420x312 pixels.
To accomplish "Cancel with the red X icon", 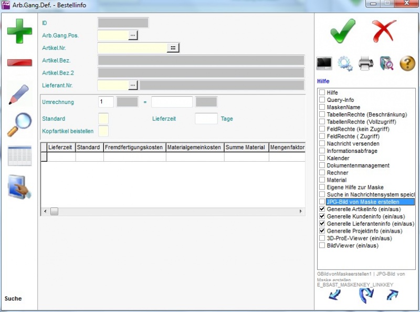I will click(384, 31).
